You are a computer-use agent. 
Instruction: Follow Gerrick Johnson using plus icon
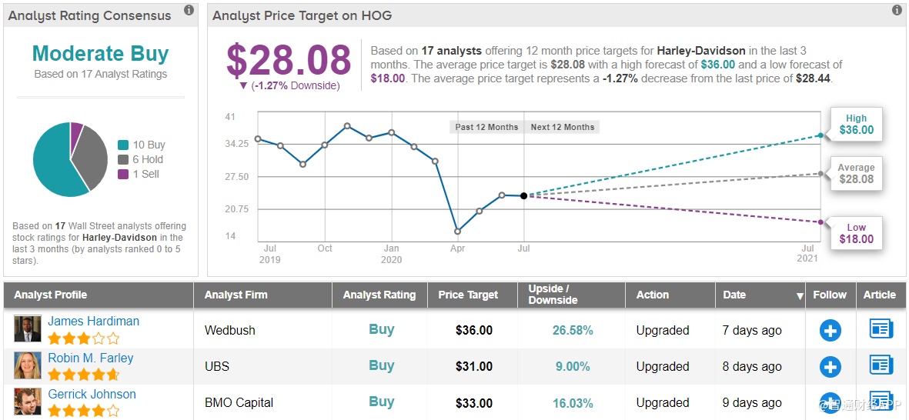pos(830,403)
